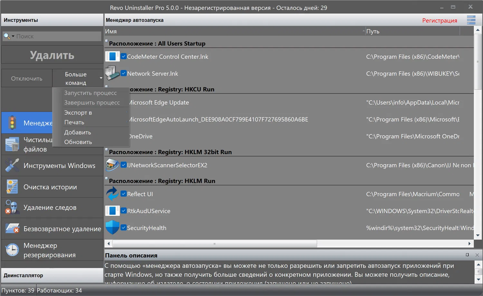Open the hamburger menu icon near Регистрация
483x296 pixels.
point(471,20)
